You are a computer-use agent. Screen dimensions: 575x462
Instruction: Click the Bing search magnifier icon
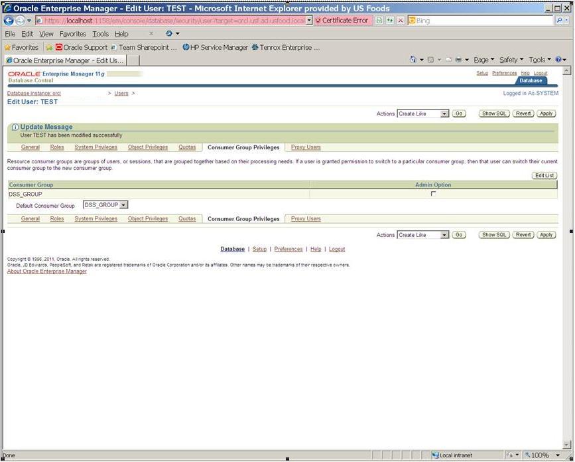pyautogui.click(x=559, y=21)
